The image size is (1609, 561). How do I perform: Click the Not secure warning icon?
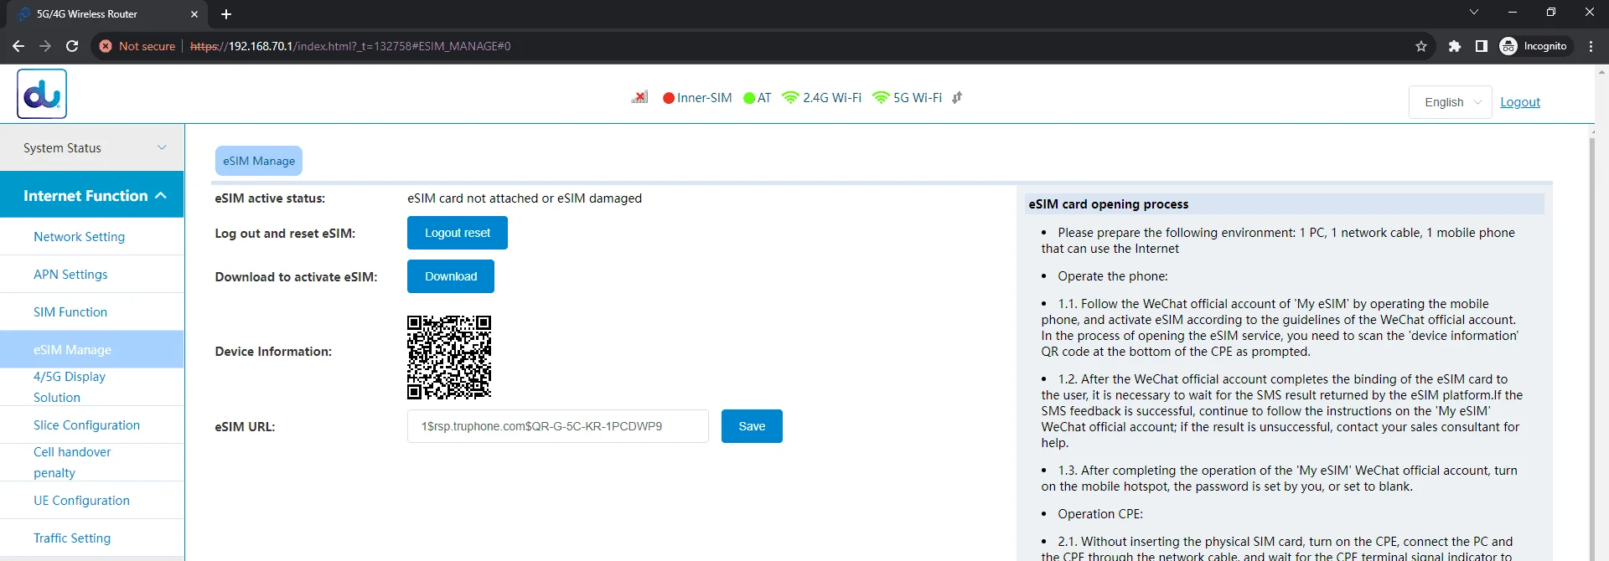(x=106, y=46)
